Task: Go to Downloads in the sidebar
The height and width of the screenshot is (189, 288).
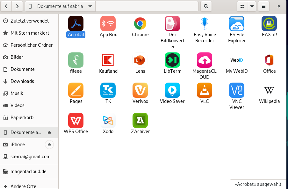Action: point(22,81)
